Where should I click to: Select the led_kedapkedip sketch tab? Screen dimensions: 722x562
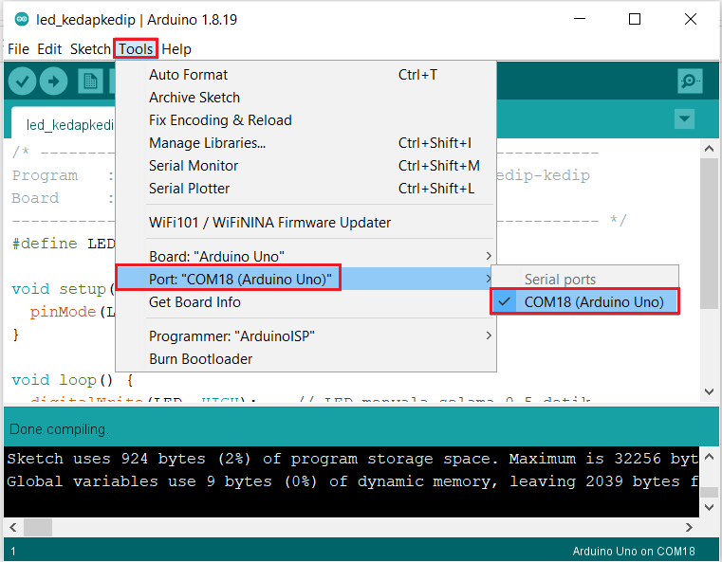pos(63,124)
